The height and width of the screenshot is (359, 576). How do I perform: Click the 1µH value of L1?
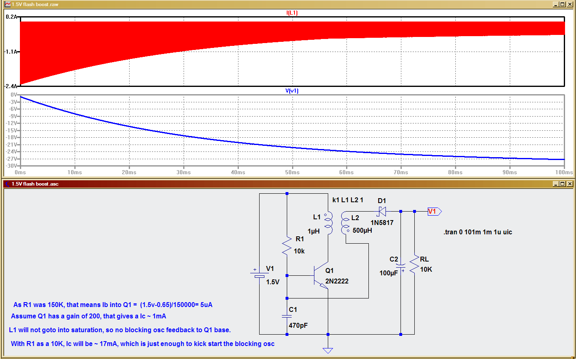[x=314, y=231]
